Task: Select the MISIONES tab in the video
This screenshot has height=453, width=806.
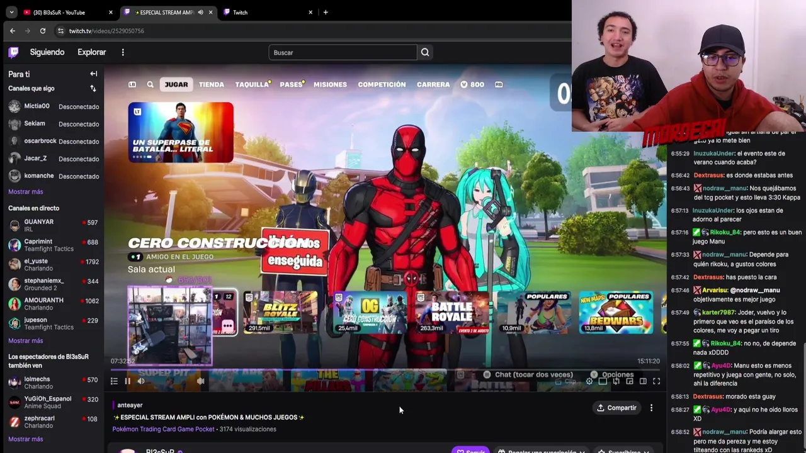Action: click(330, 84)
